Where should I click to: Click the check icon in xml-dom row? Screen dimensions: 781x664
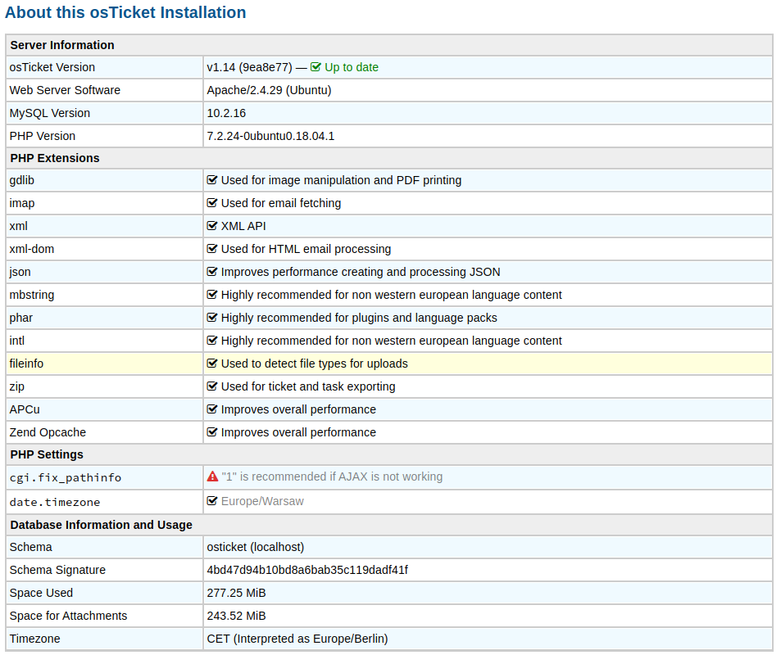(212, 248)
